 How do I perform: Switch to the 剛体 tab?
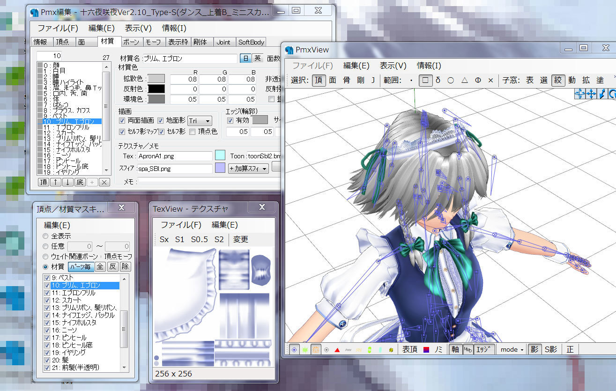[202, 42]
